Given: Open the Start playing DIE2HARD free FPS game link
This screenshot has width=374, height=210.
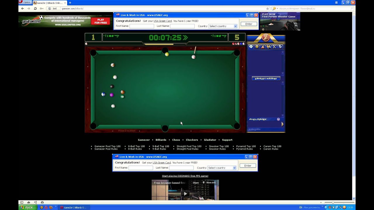Looking at the screenshot, I should point(185,176).
